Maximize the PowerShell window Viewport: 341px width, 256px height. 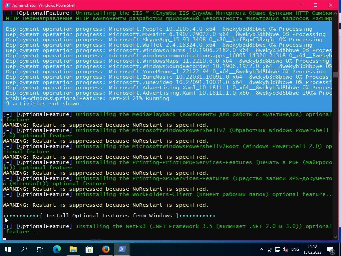point(315,5)
